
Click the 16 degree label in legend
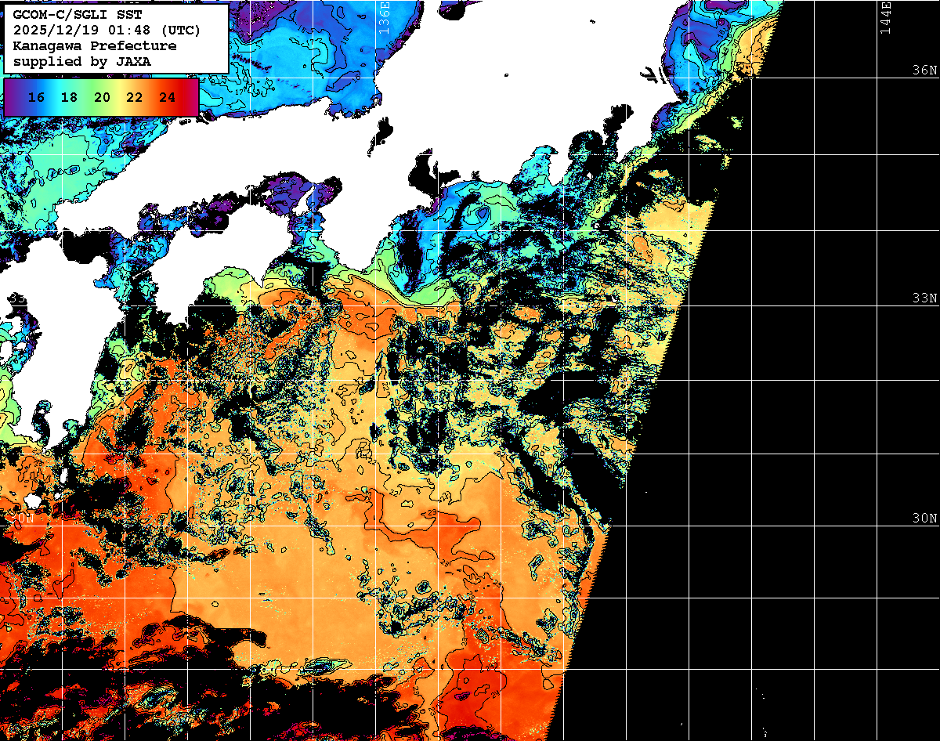(x=36, y=98)
